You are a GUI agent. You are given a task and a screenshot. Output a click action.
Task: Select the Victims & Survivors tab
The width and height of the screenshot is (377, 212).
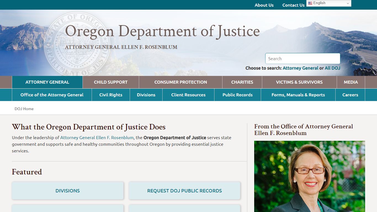tap(299, 82)
